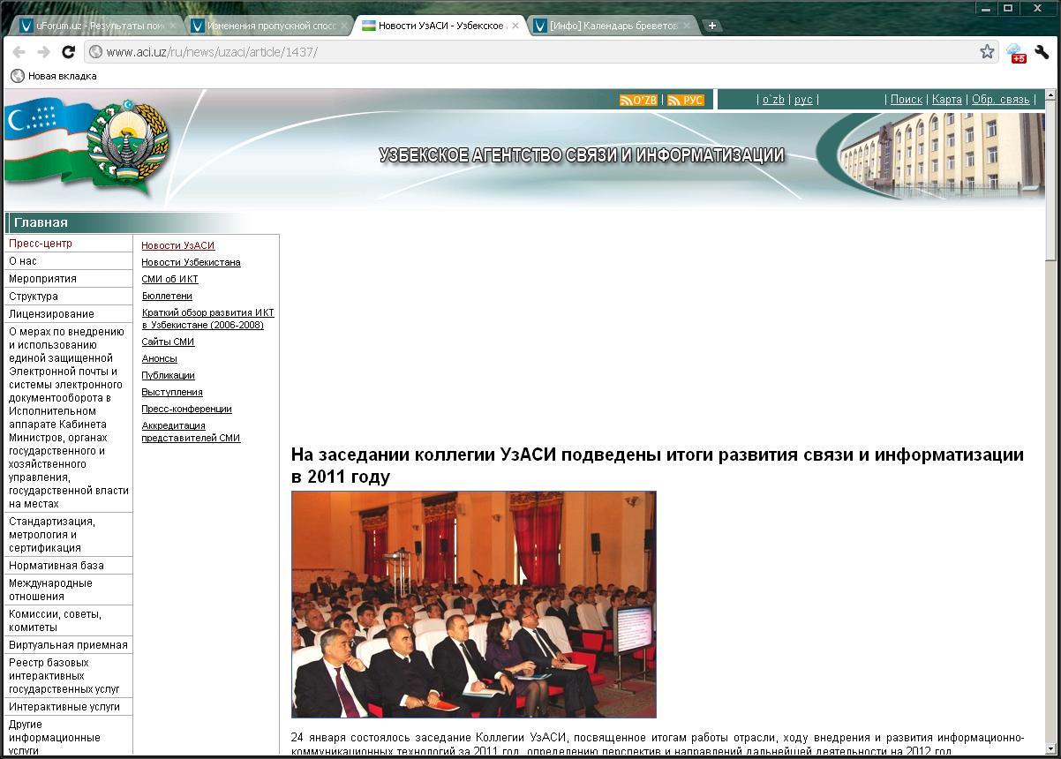
Task: Click the address bar URL field
Action: pos(530,52)
